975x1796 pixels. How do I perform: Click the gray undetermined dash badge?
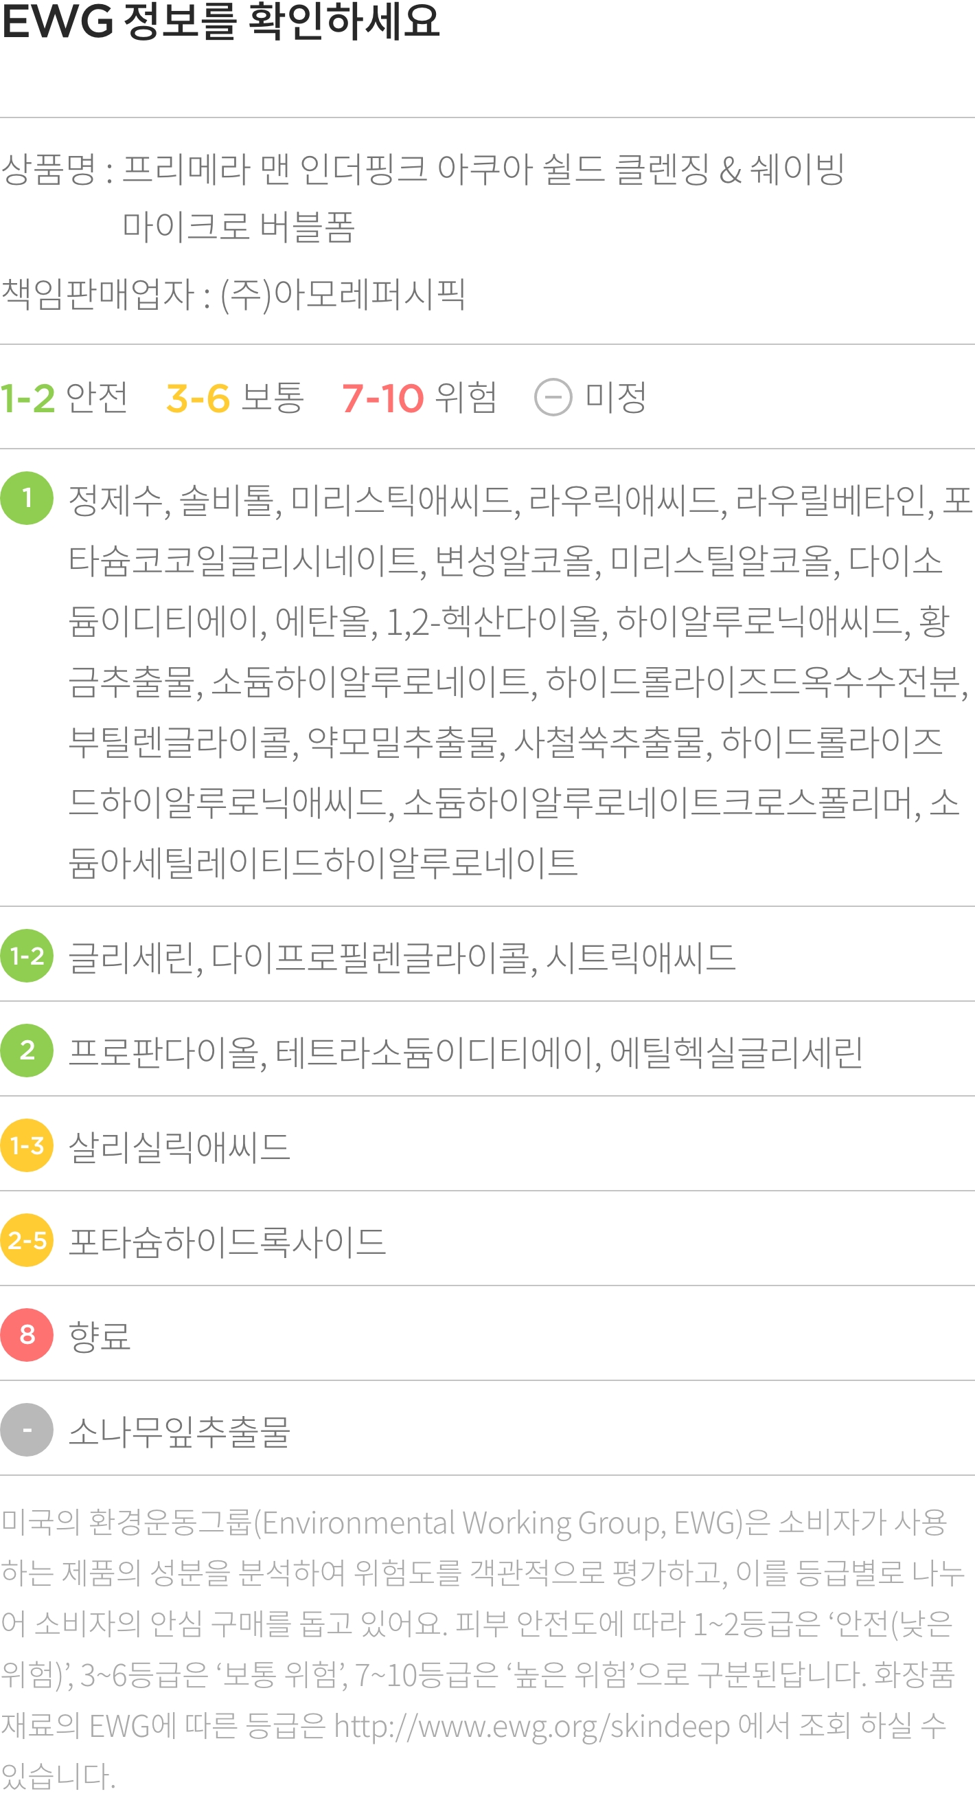(x=27, y=1430)
